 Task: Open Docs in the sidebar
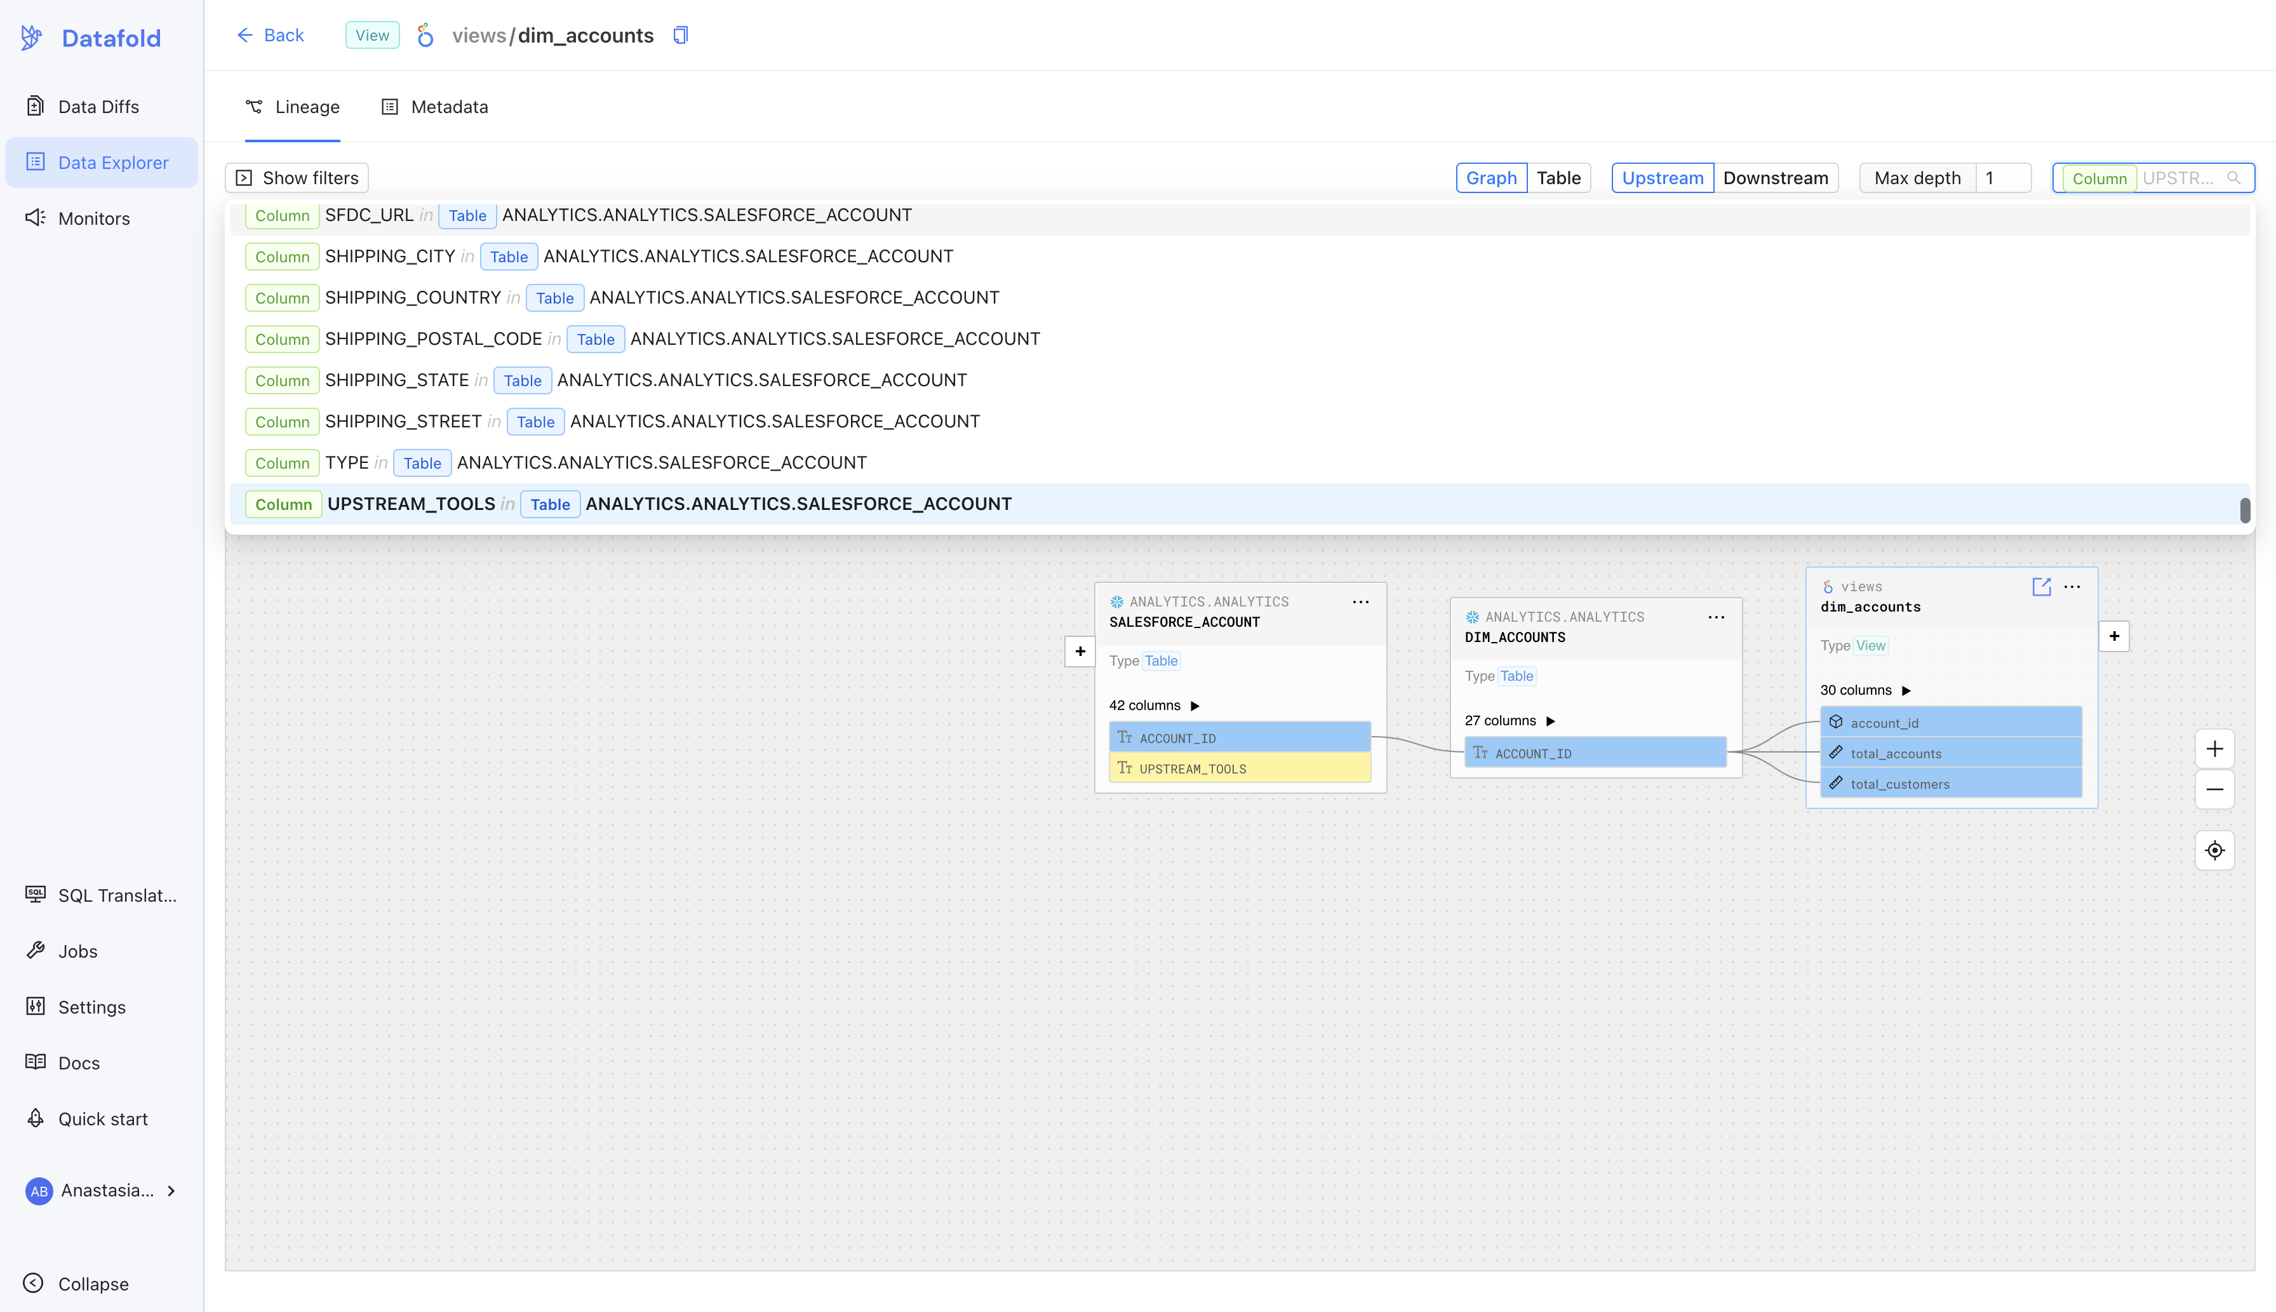click(x=101, y=1062)
